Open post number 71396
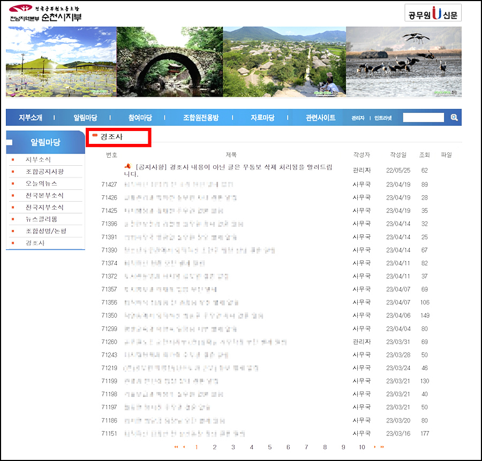This screenshot has width=482, height=461. (x=184, y=224)
